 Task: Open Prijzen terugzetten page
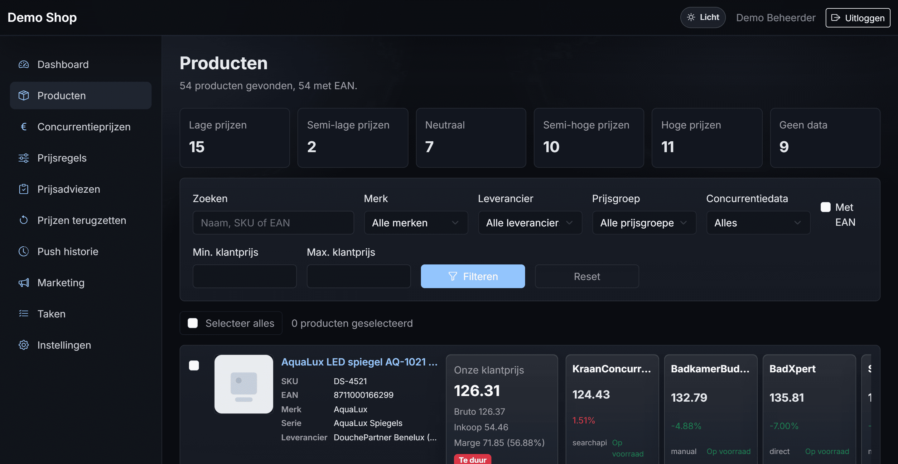[80, 220]
